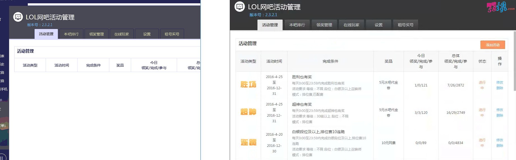Click 进行中 status in 胜利也有奖 row
Viewport: 516px width, 160px height.
coord(482,85)
